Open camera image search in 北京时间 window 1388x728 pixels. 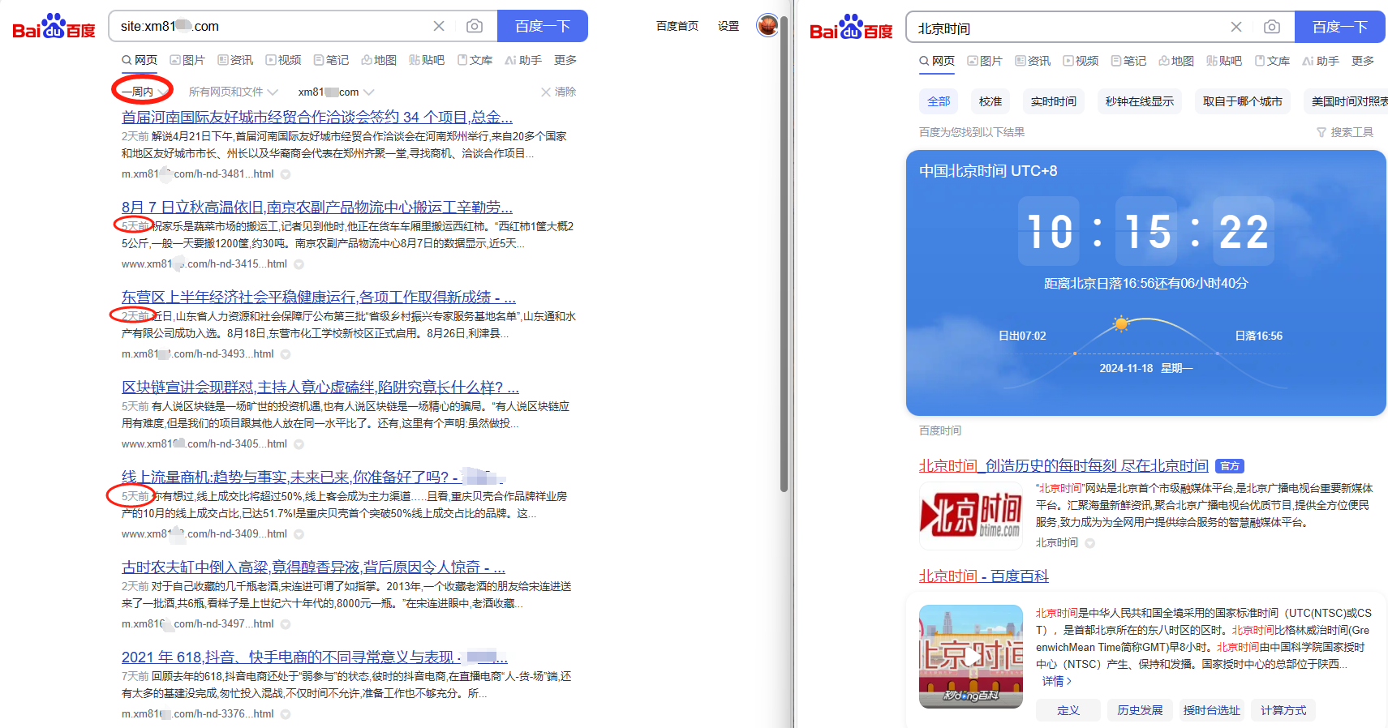(x=1272, y=27)
